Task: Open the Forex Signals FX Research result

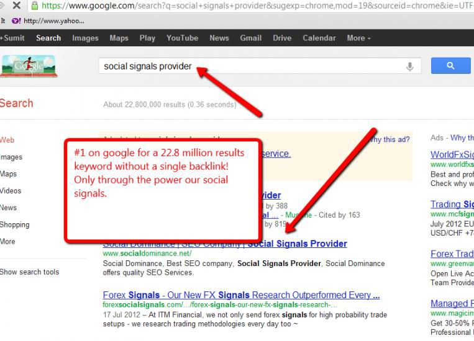Action: click(x=241, y=295)
